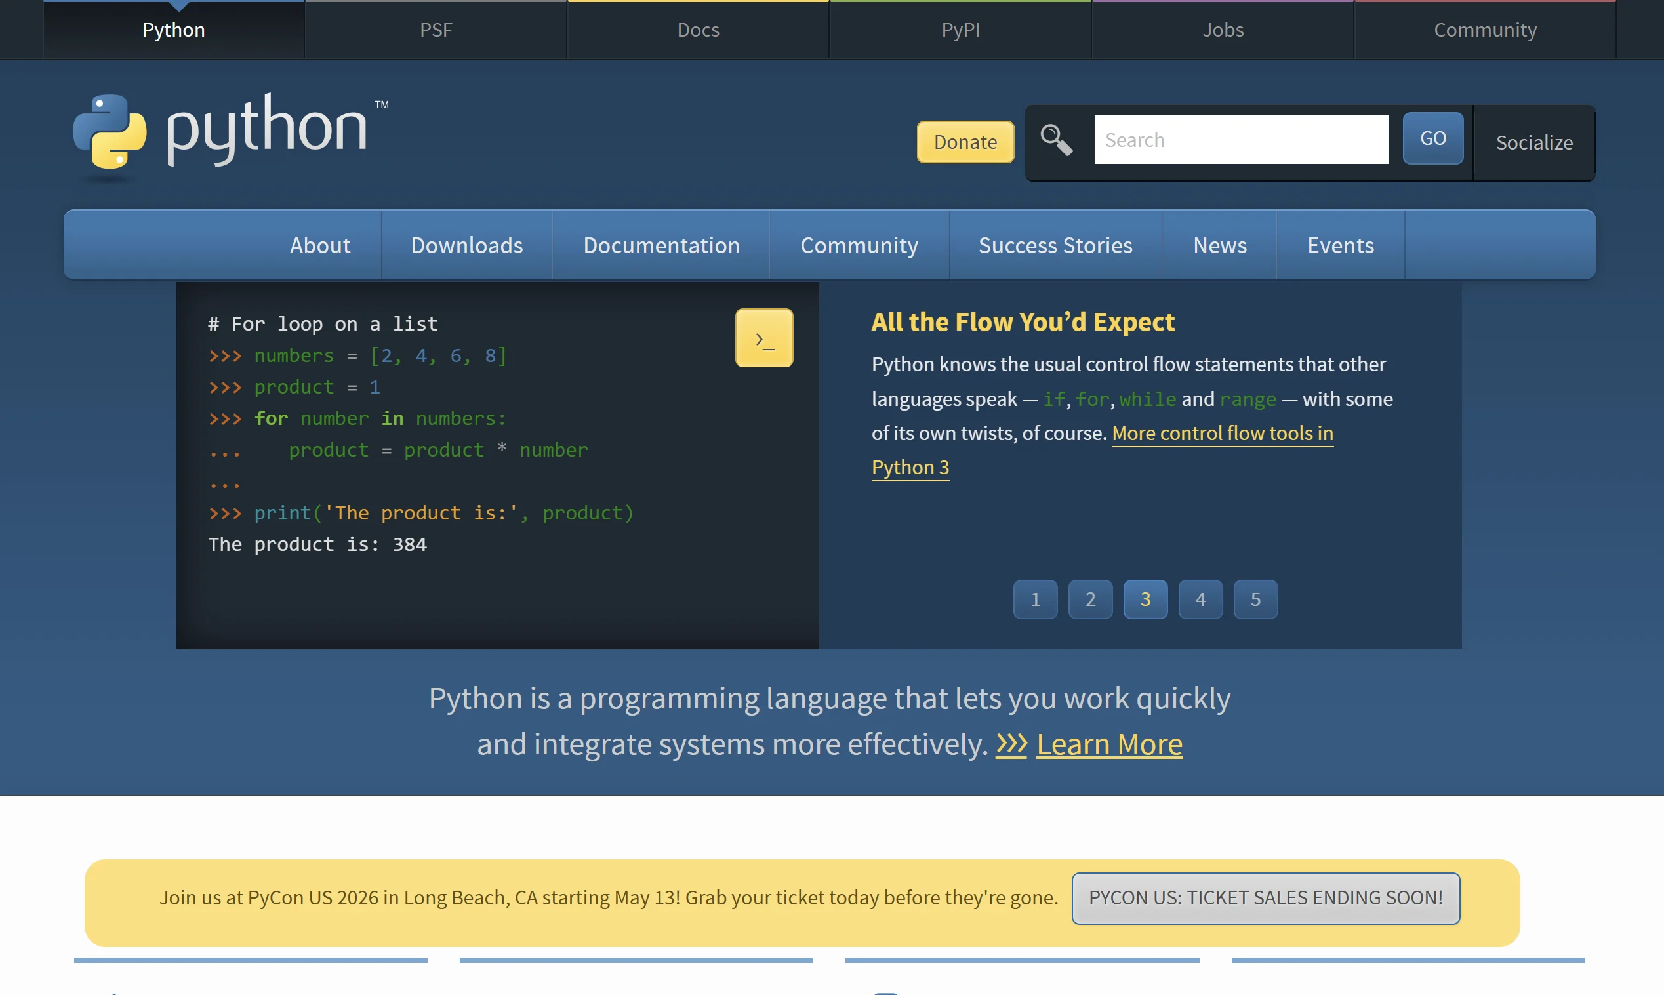Open the Docs top tab
The height and width of the screenshot is (995, 1664).
click(x=698, y=30)
